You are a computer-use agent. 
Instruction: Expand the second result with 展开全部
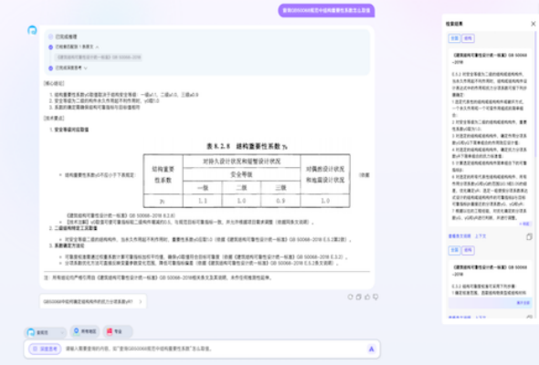[x=523, y=303]
